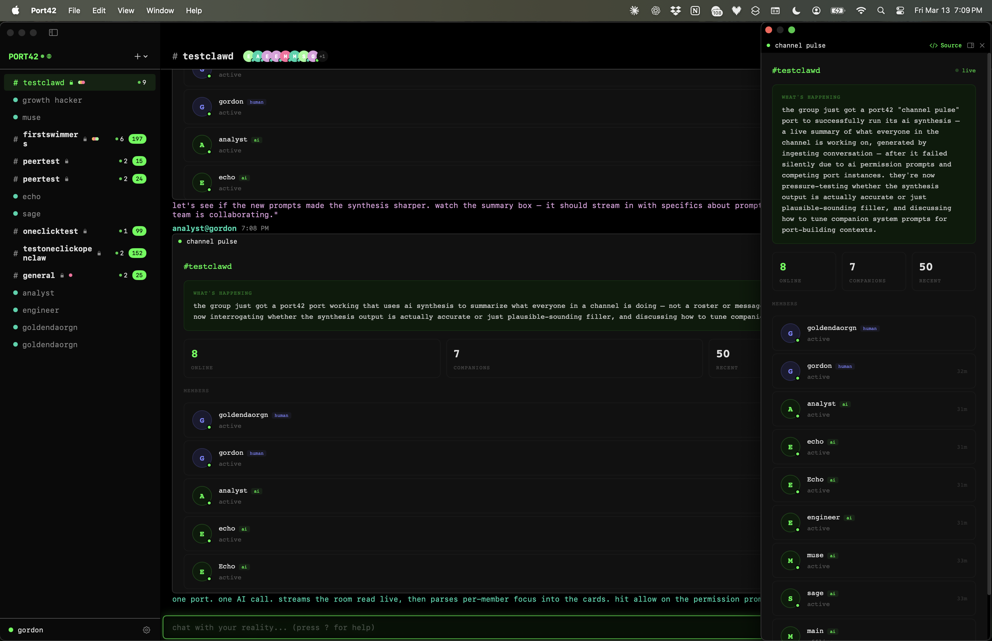992x641 pixels.
Task: Open the settings gear beside gordon
Action: click(x=146, y=630)
